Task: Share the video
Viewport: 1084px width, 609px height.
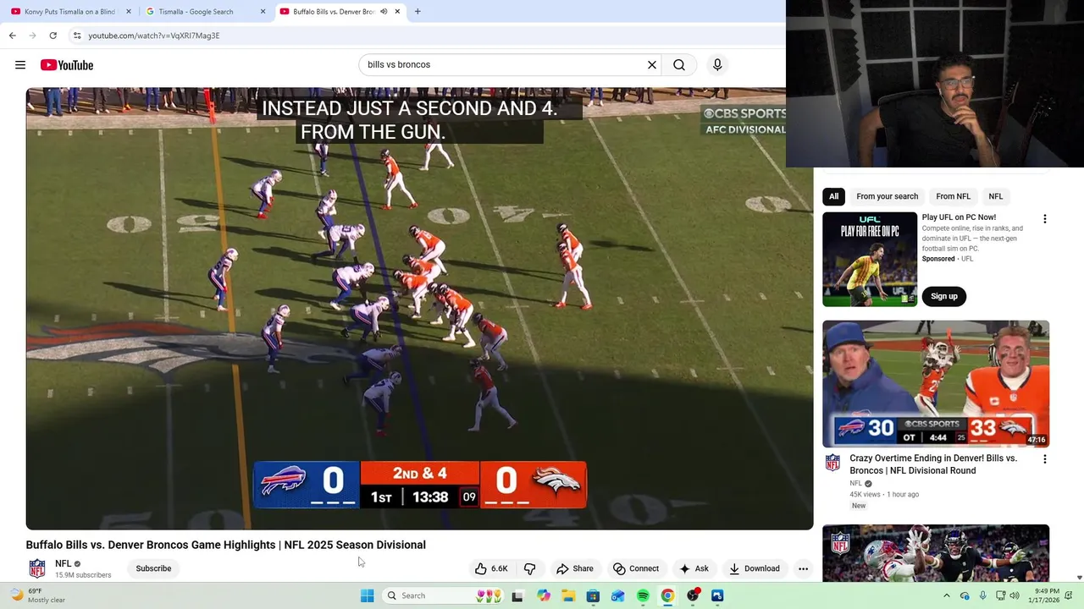Action: (x=574, y=568)
